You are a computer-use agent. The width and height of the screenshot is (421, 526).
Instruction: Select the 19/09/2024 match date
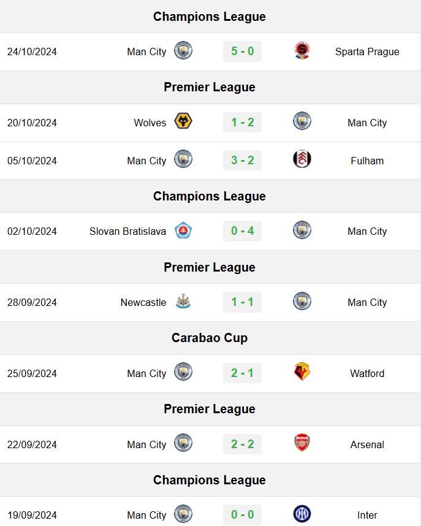click(32, 515)
